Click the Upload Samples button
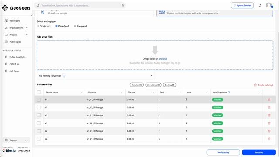279x157 pixels. 242,5
